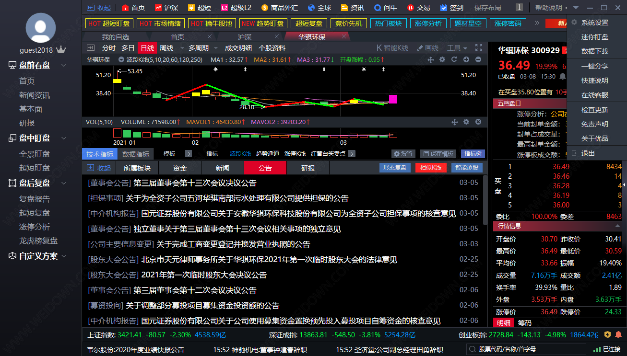Switch to 技术指标 indicators

click(x=100, y=154)
